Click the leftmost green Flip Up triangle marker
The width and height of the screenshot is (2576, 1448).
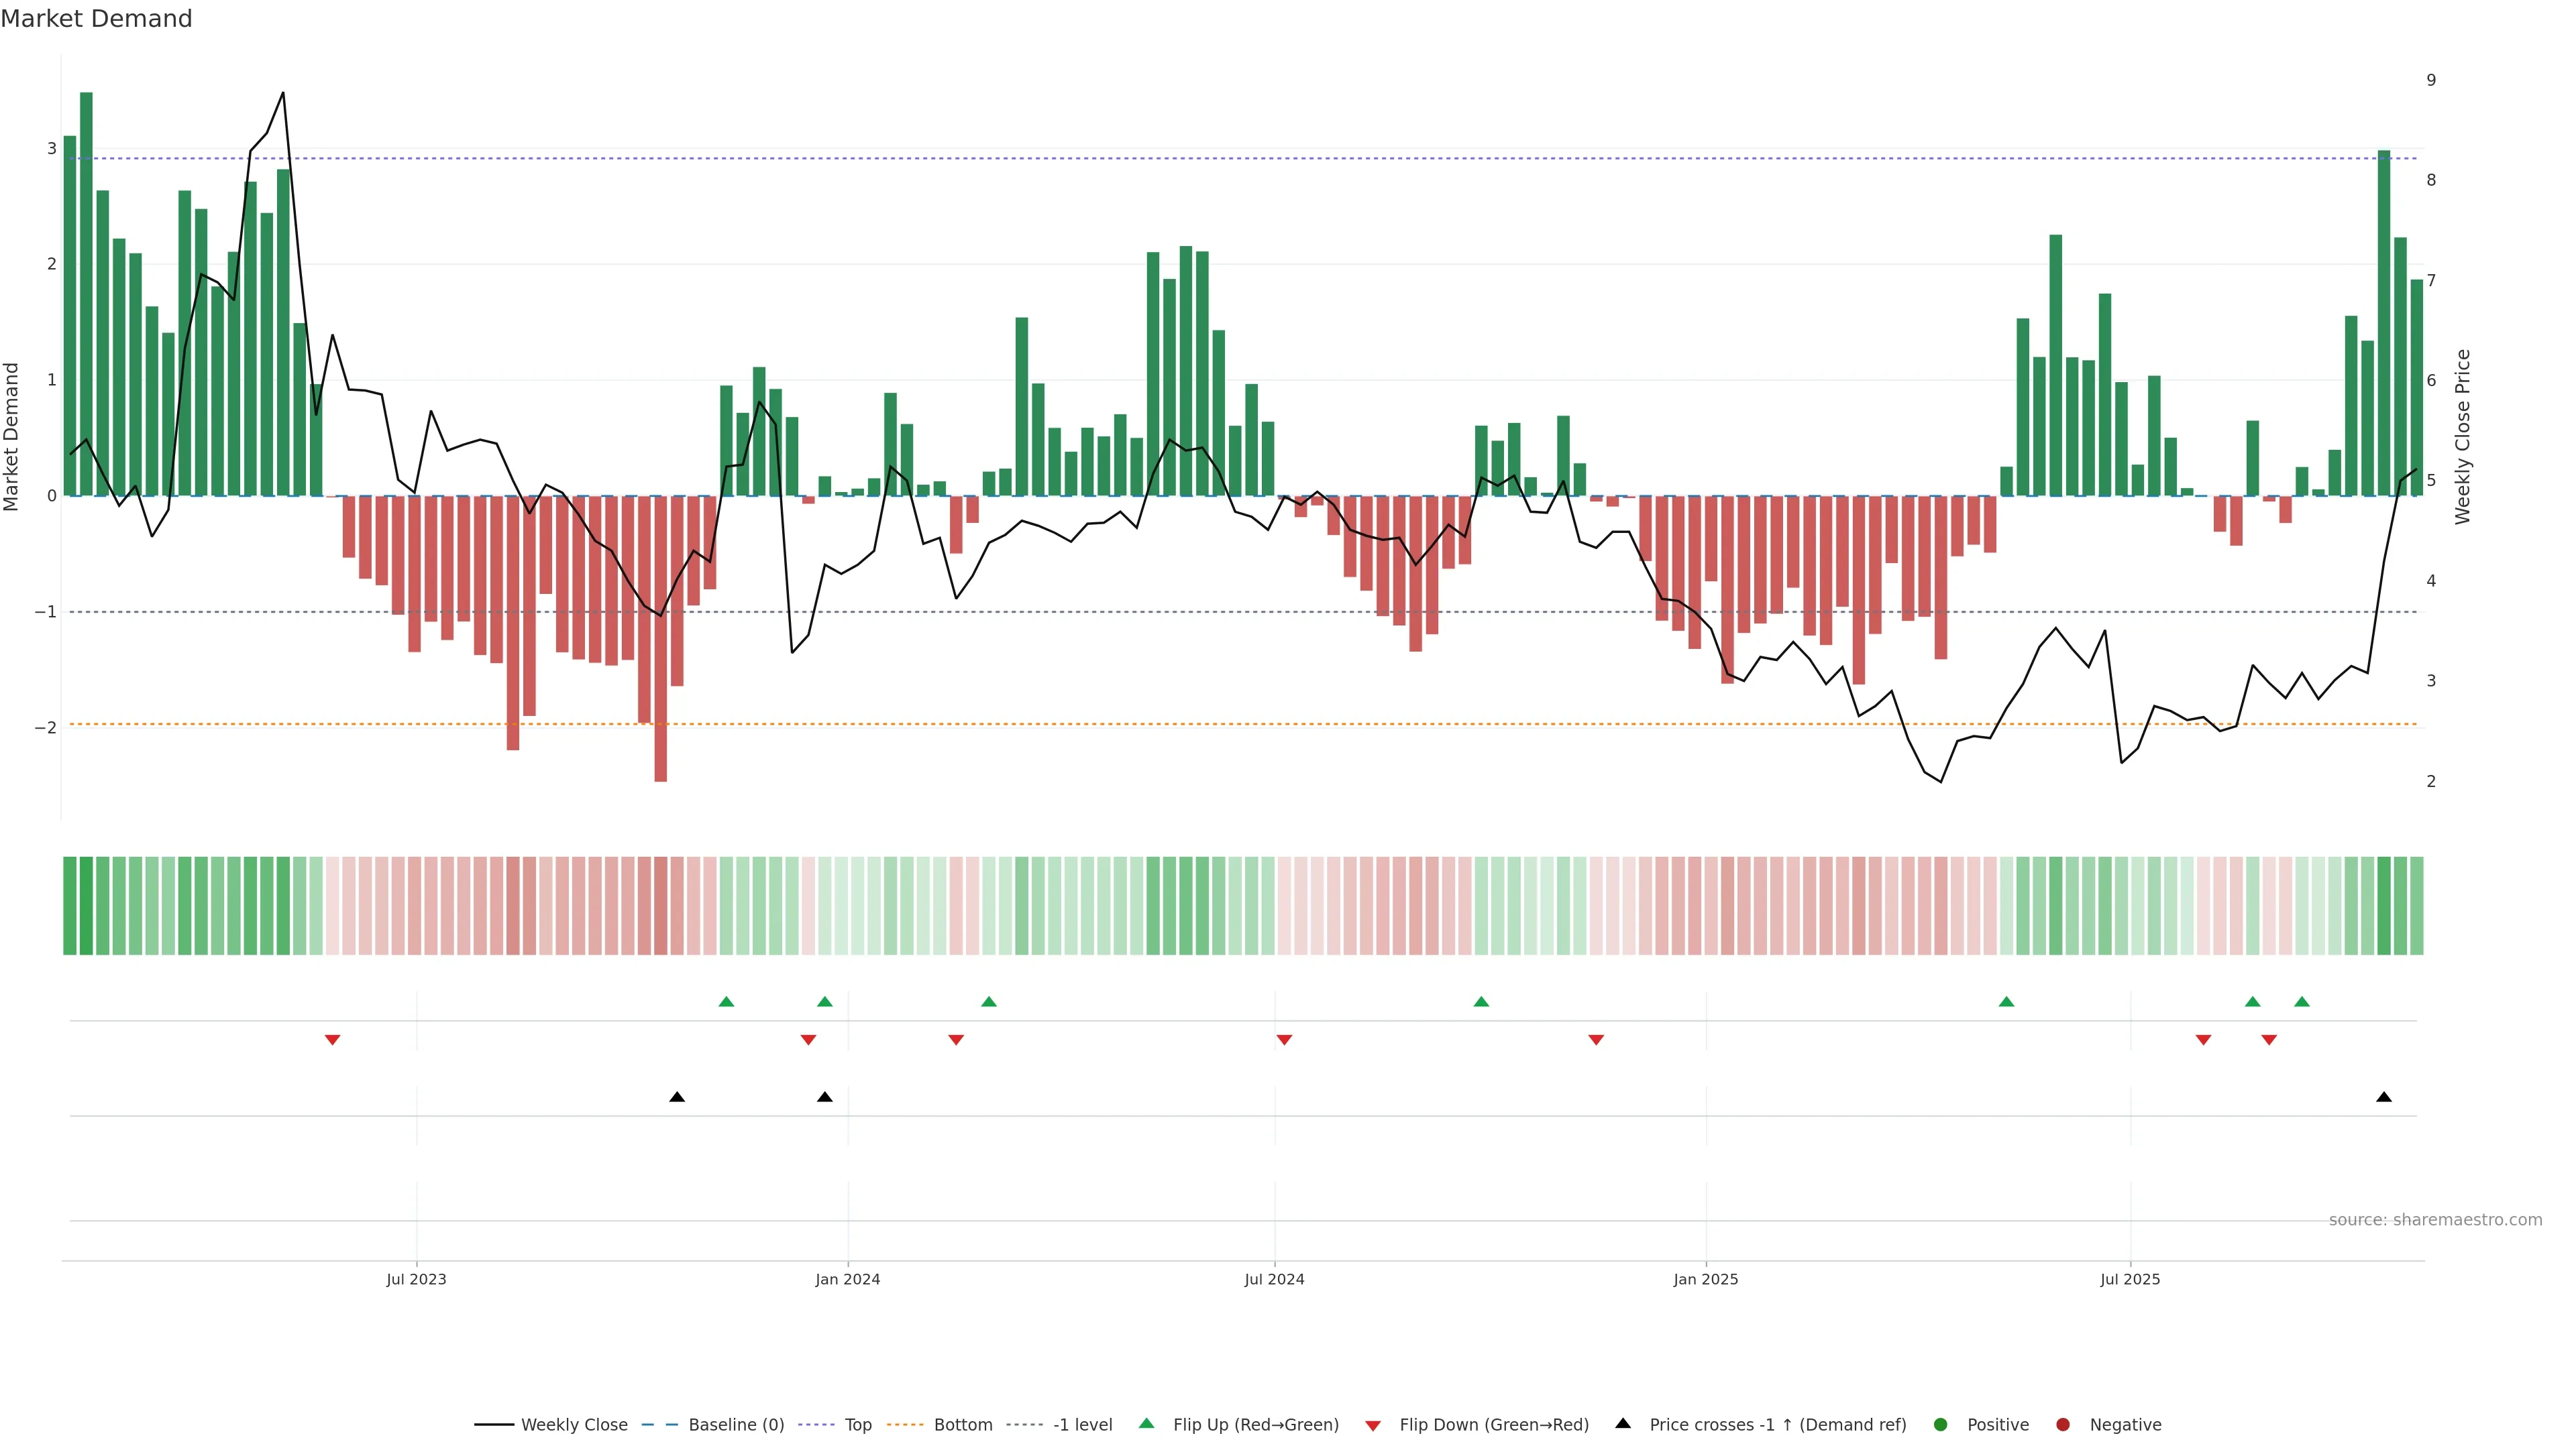click(x=727, y=1002)
